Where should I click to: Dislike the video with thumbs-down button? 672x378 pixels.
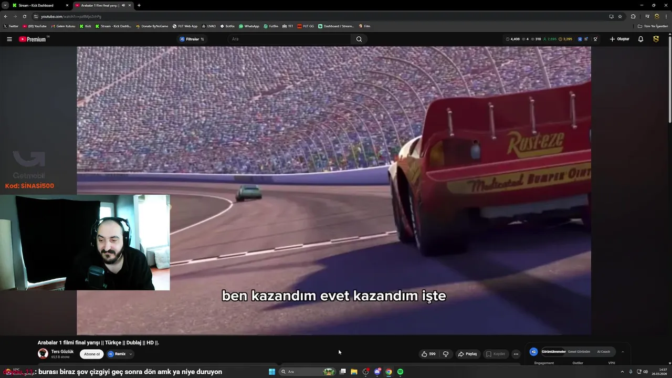click(446, 354)
